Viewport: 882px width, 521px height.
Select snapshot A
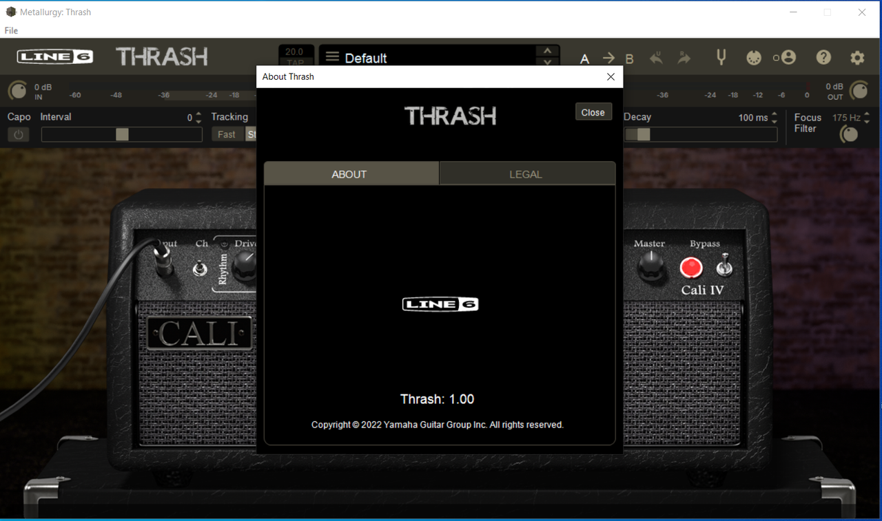point(584,59)
